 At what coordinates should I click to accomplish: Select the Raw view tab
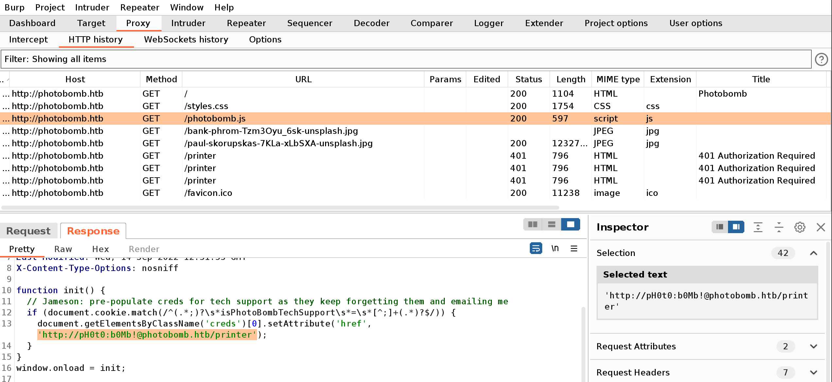click(63, 249)
